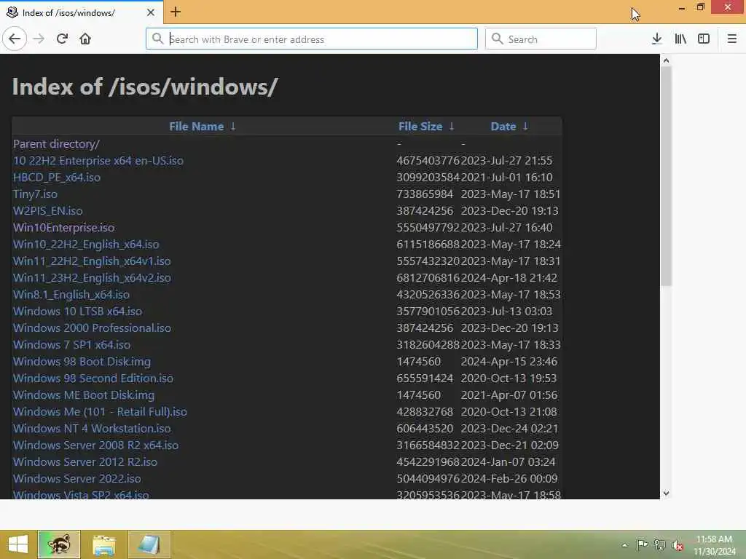Reload the current page

62,39
